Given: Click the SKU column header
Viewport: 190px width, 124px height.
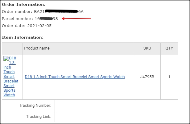Looking at the screenshot, I should click(147, 48).
